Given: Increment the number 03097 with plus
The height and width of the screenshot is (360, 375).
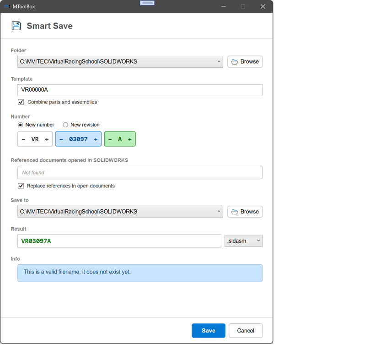Looking at the screenshot, I should [x=96, y=138].
